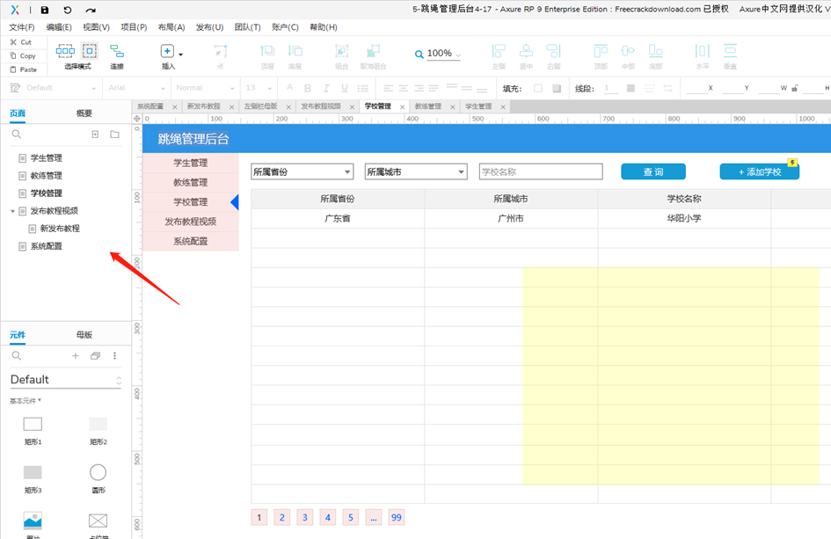Switch to the 教练管理 document tab
The width and height of the screenshot is (831, 539).
click(x=428, y=106)
